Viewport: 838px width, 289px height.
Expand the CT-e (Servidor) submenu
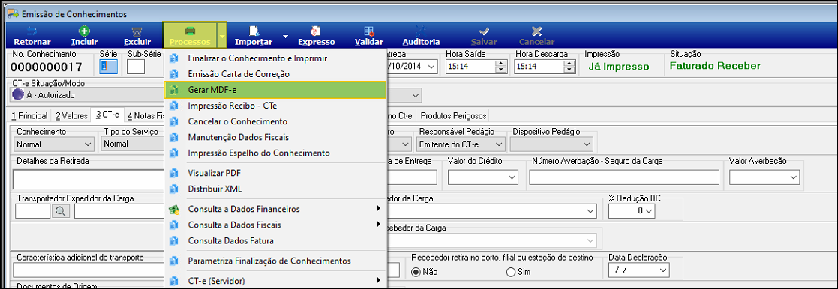(x=378, y=280)
